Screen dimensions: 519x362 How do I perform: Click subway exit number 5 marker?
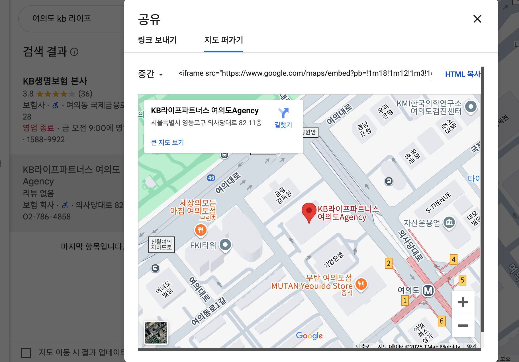[462, 280]
